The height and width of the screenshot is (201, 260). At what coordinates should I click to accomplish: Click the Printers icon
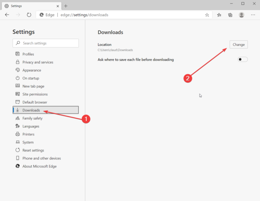pos(18,134)
